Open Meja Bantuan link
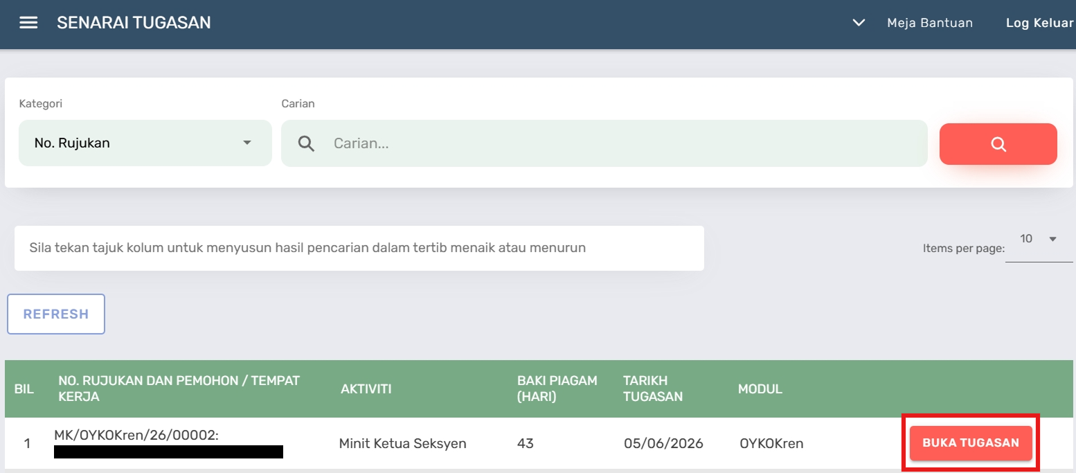The height and width of the screenshot is (473, 1076). coord(930,23)
